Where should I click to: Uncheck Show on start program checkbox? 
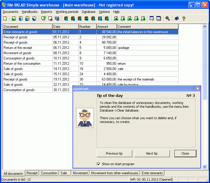[99, 164]
